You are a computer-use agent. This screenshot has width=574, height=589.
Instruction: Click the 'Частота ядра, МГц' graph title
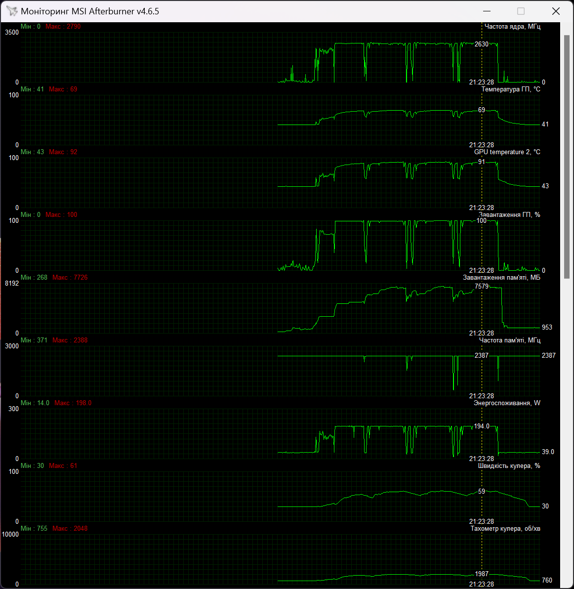tap(512, 26)
